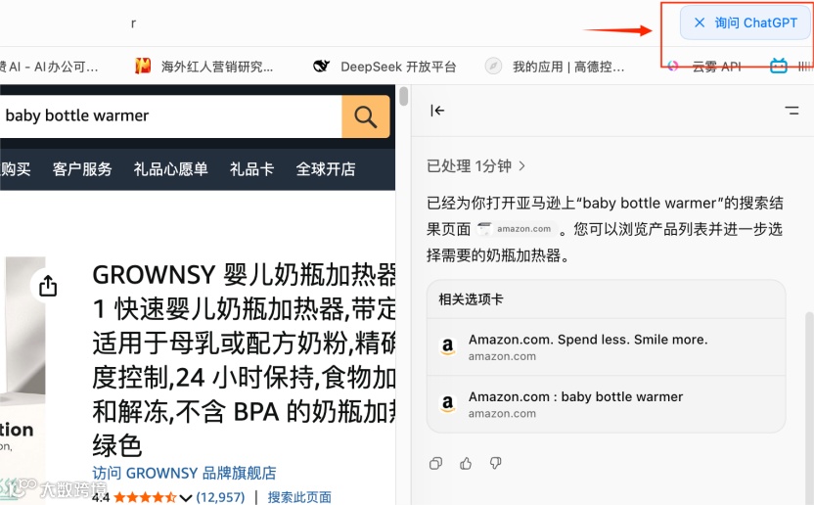Image resolution: width=814 pixels, height=505 pixels.
Task: Close the Ask ChatGPT panel button
Action: pyautogui.click(x=700, y=23)
